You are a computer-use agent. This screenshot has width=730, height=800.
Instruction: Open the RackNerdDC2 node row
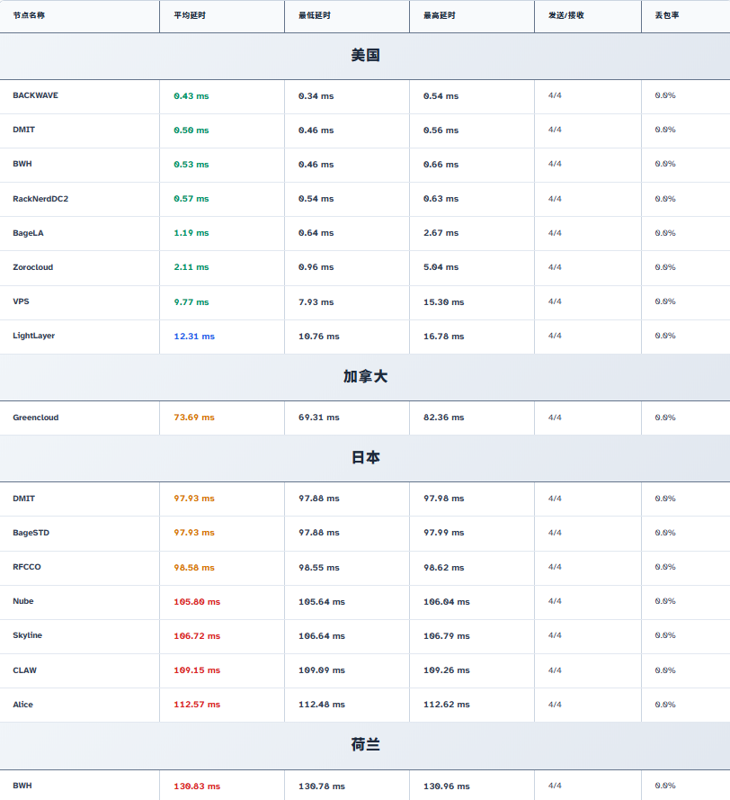(40, 199)
